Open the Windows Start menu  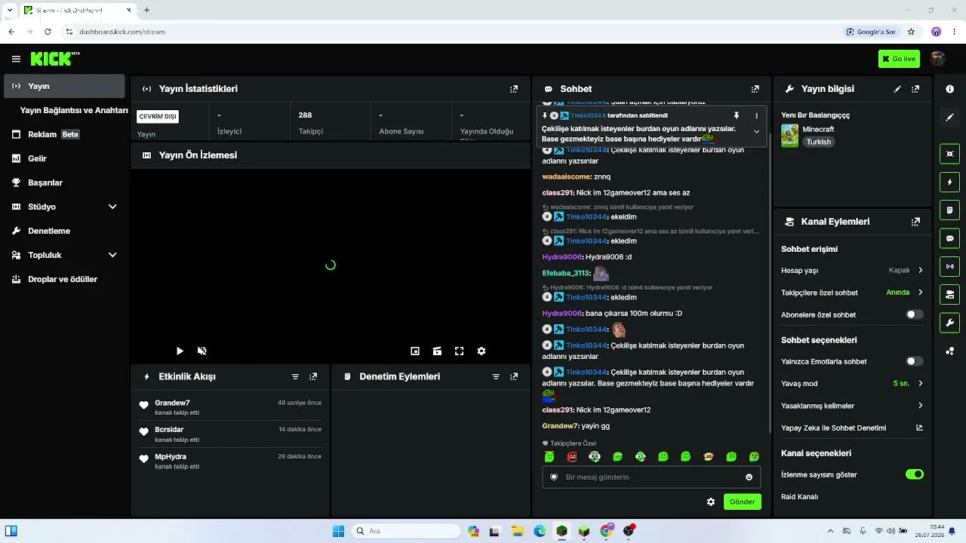point(337,531)
